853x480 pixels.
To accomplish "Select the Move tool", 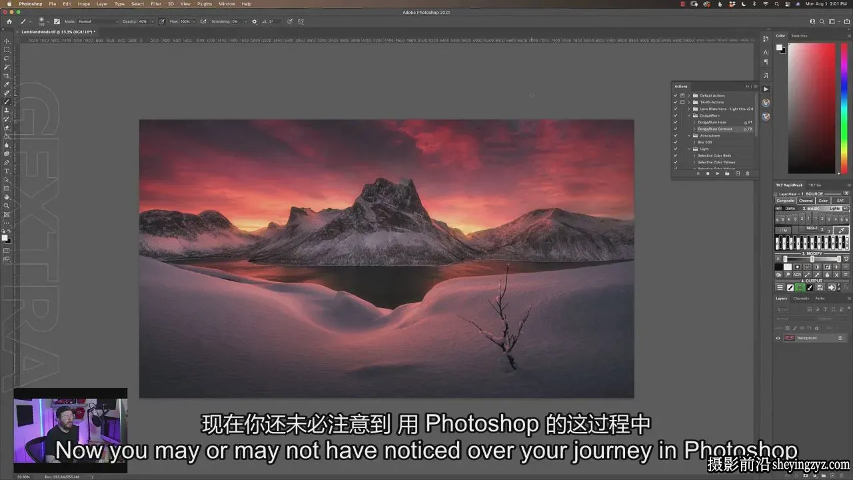I will click(7, 41).
